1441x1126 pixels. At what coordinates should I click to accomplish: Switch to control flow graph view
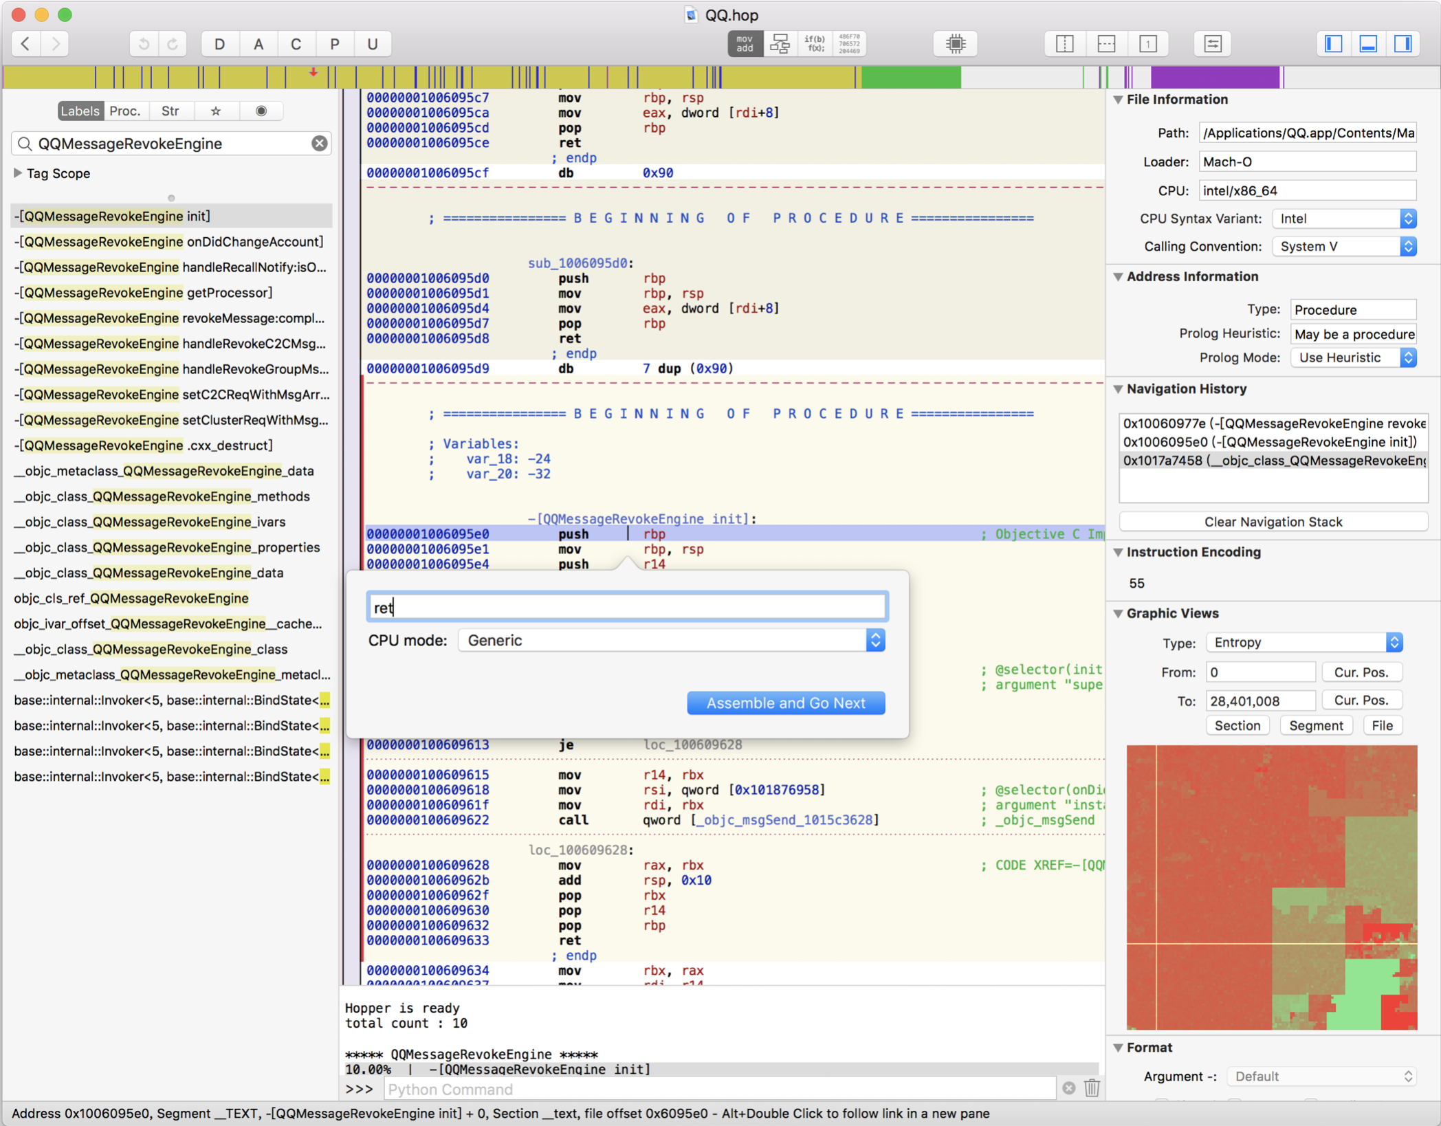[x=780, y=44]
